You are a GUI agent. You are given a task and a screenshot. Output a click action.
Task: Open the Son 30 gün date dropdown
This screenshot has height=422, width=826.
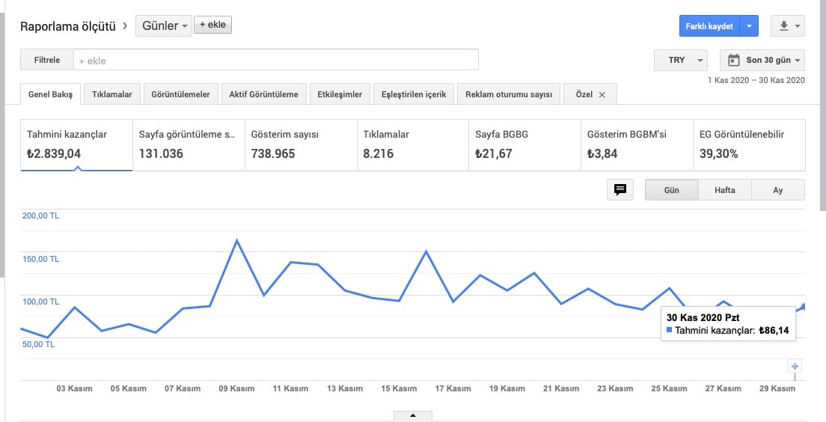click(762, 60)
